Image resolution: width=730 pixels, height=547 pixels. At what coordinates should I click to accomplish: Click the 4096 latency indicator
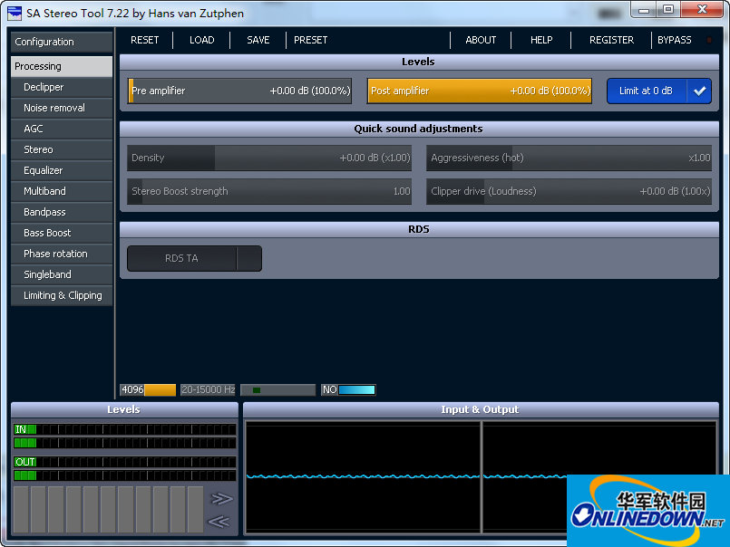[x=147, y=389]
